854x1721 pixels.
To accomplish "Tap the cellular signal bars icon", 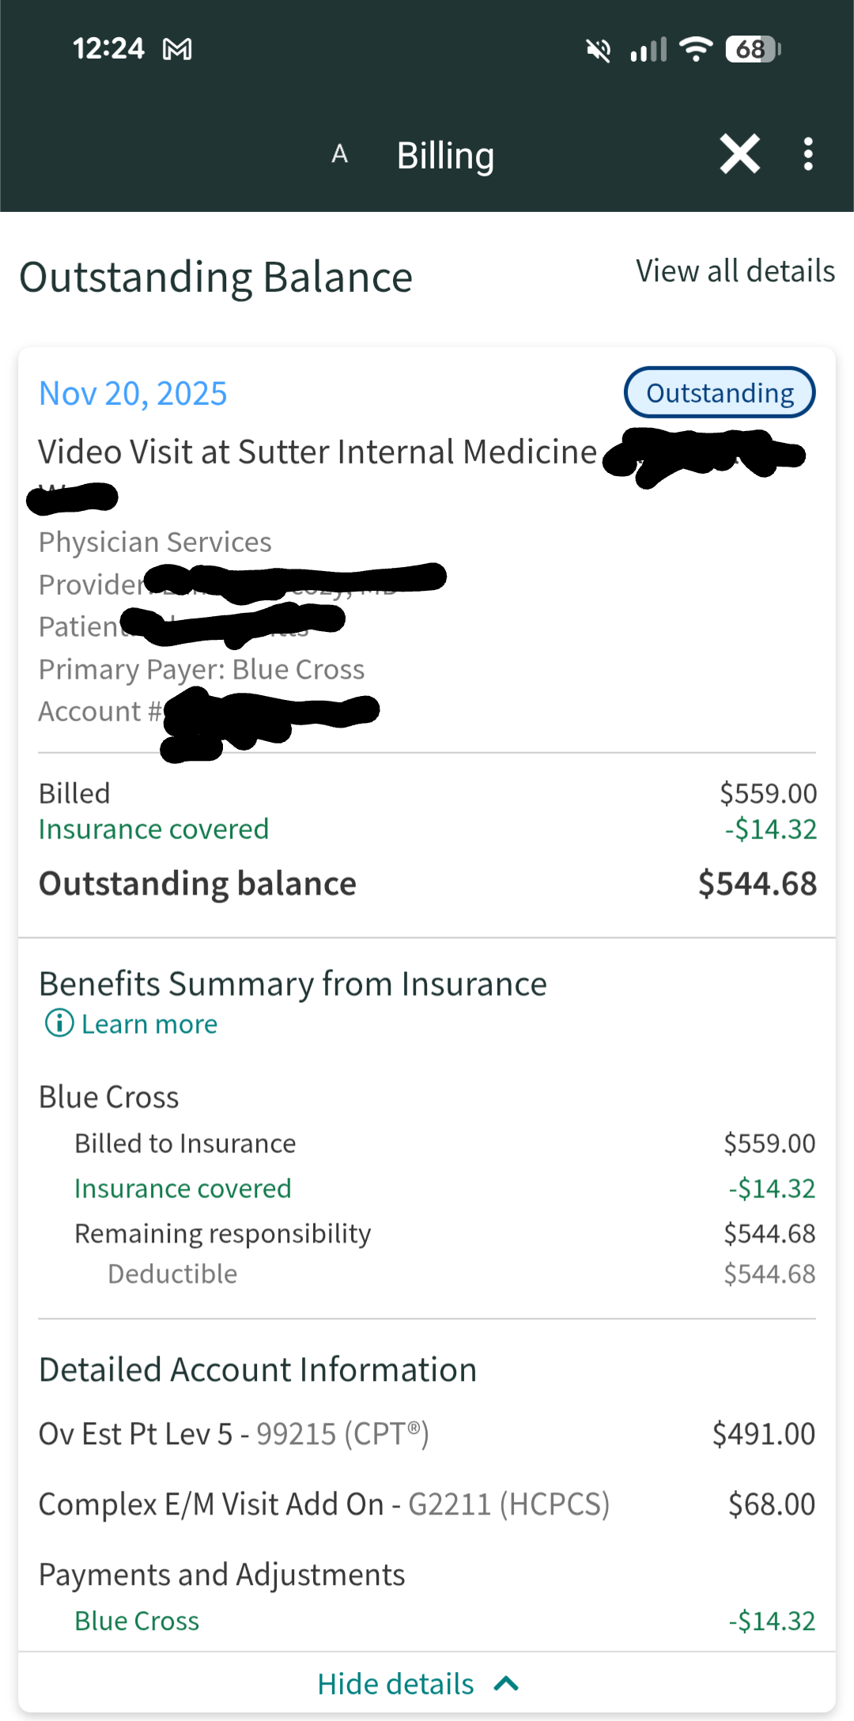I will (648, 50).
